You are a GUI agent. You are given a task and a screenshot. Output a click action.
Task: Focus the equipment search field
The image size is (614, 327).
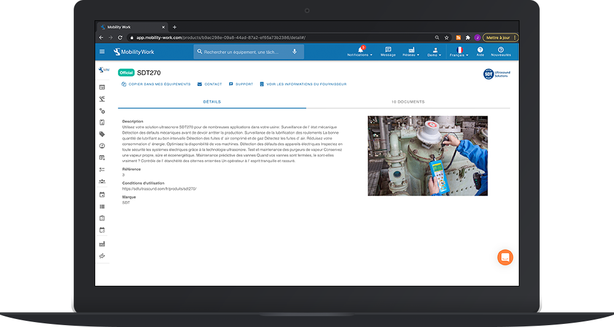(249, 52)
